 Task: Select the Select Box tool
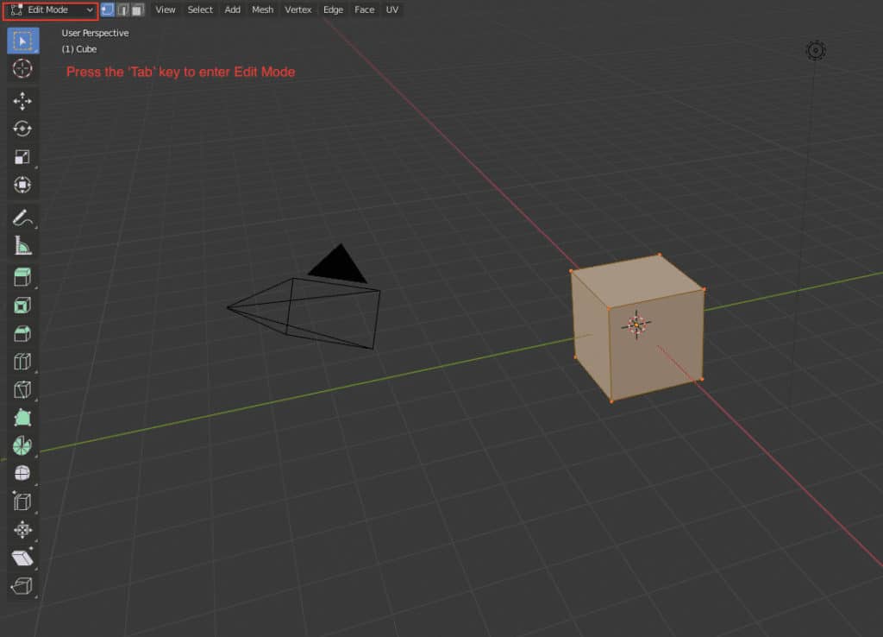pos(22,40)
